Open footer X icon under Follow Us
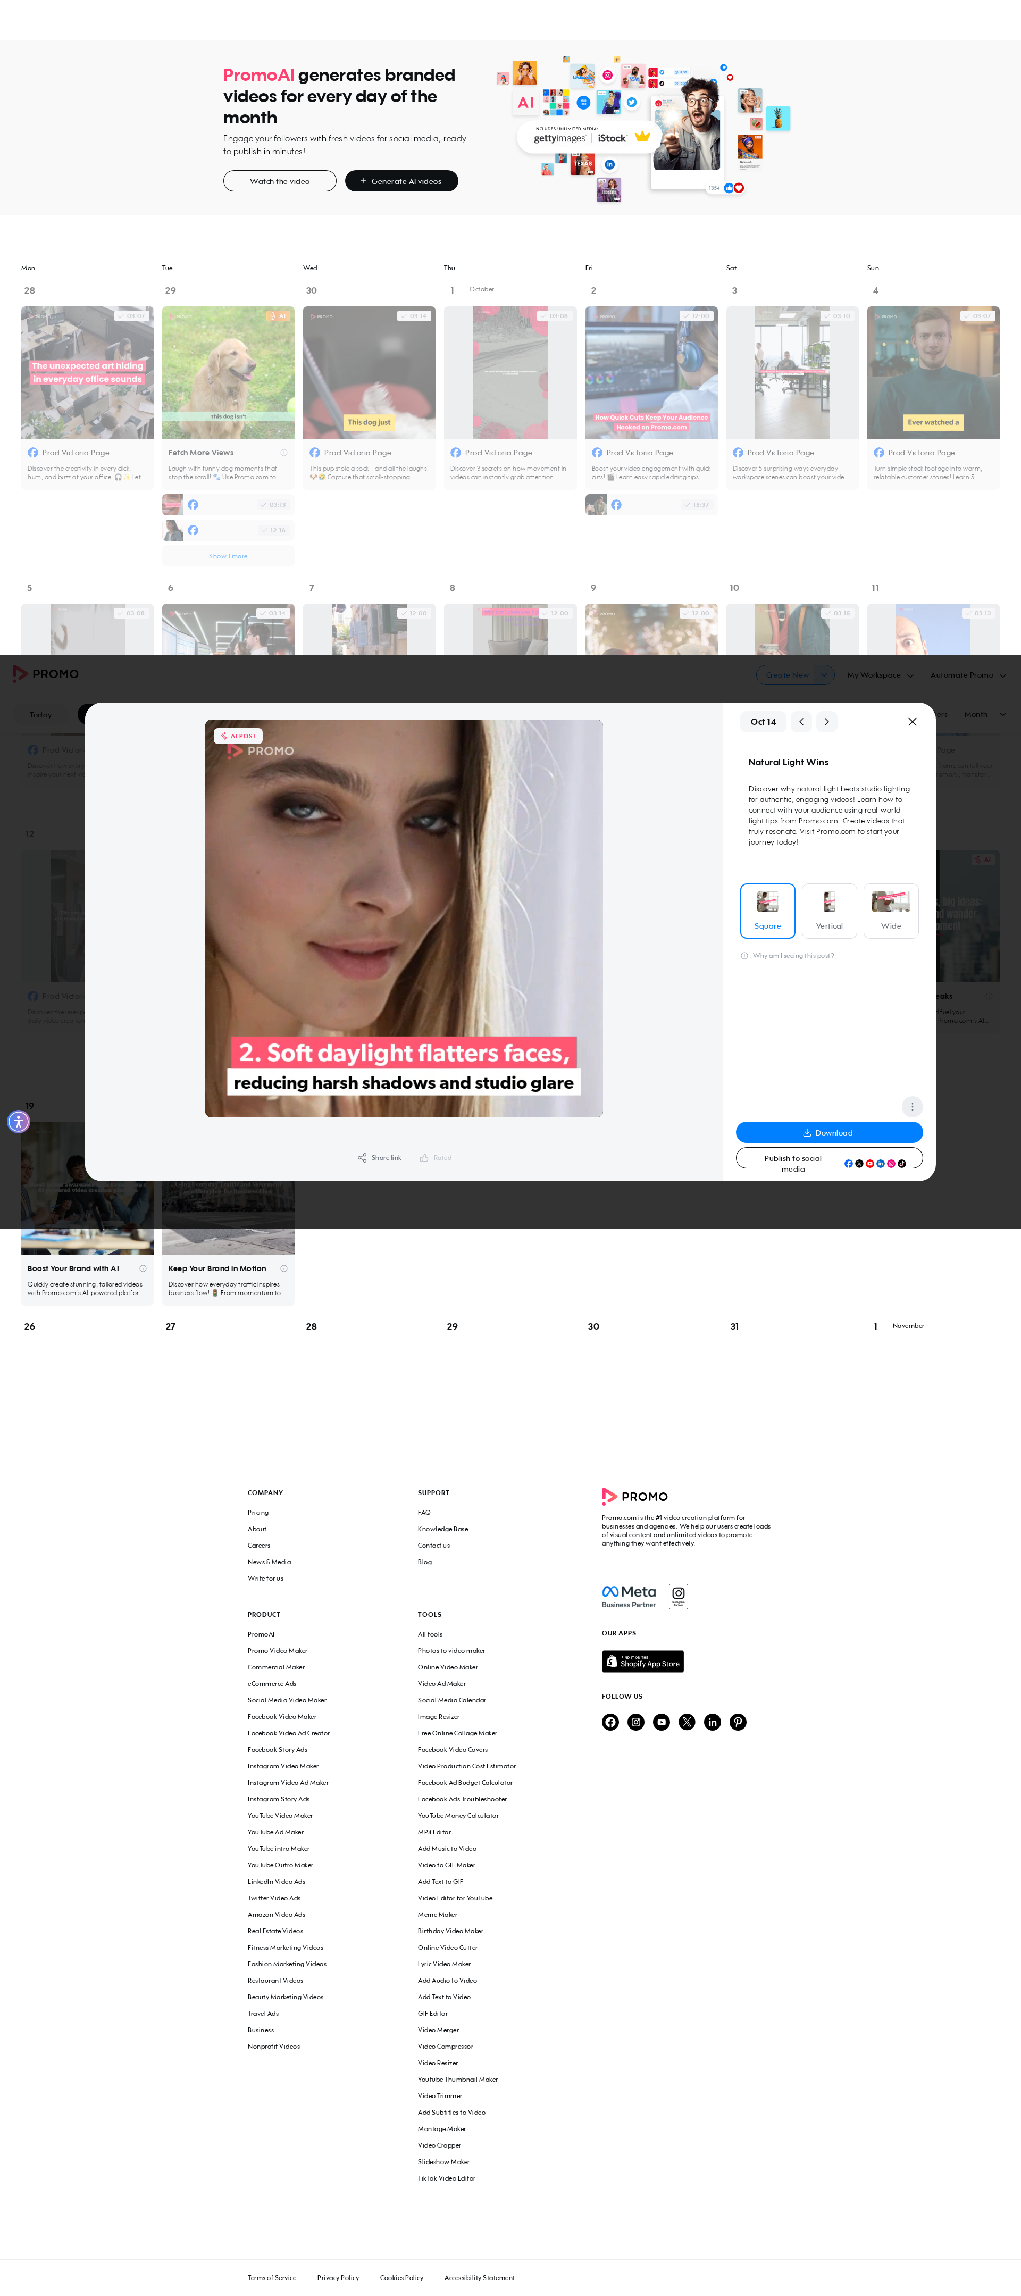The image size is (1021, 2296). pyautogui.click(x=686, y=1722)
